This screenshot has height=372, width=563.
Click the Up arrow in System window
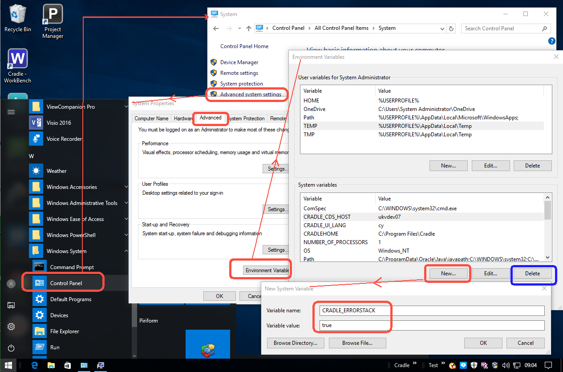[x=248, y=28]
